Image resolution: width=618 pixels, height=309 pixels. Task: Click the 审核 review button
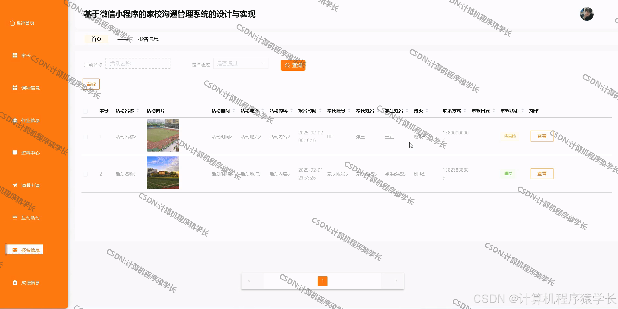(91, 84)
